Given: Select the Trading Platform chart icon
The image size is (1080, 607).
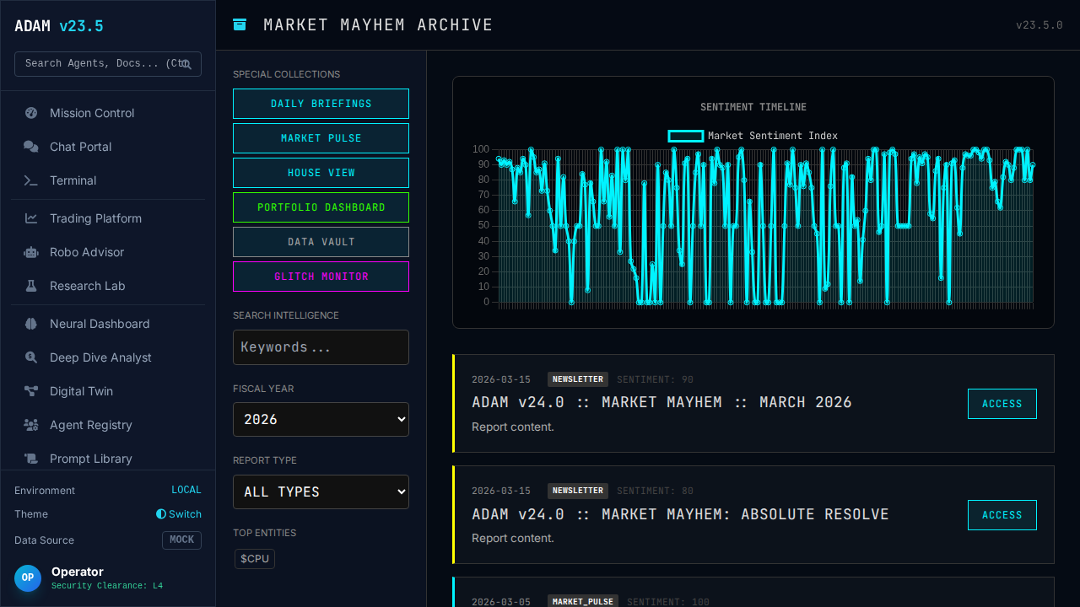Looking at the screenshot, I should tap(31, 218).
